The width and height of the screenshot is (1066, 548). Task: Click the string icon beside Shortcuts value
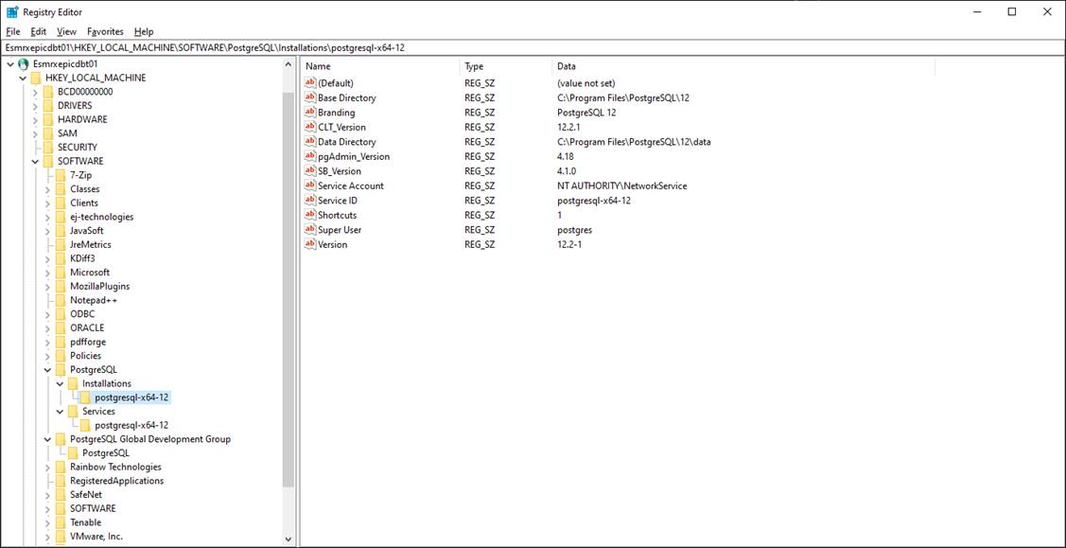tap(310, 215)
